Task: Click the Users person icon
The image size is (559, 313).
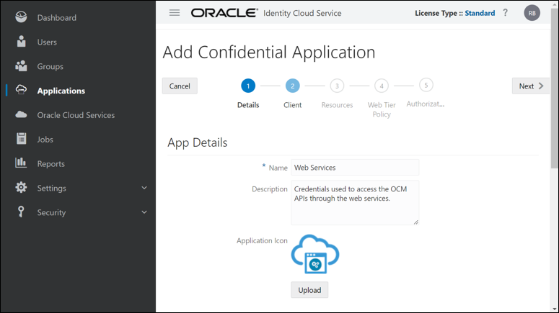Action: tap(21, 42)
